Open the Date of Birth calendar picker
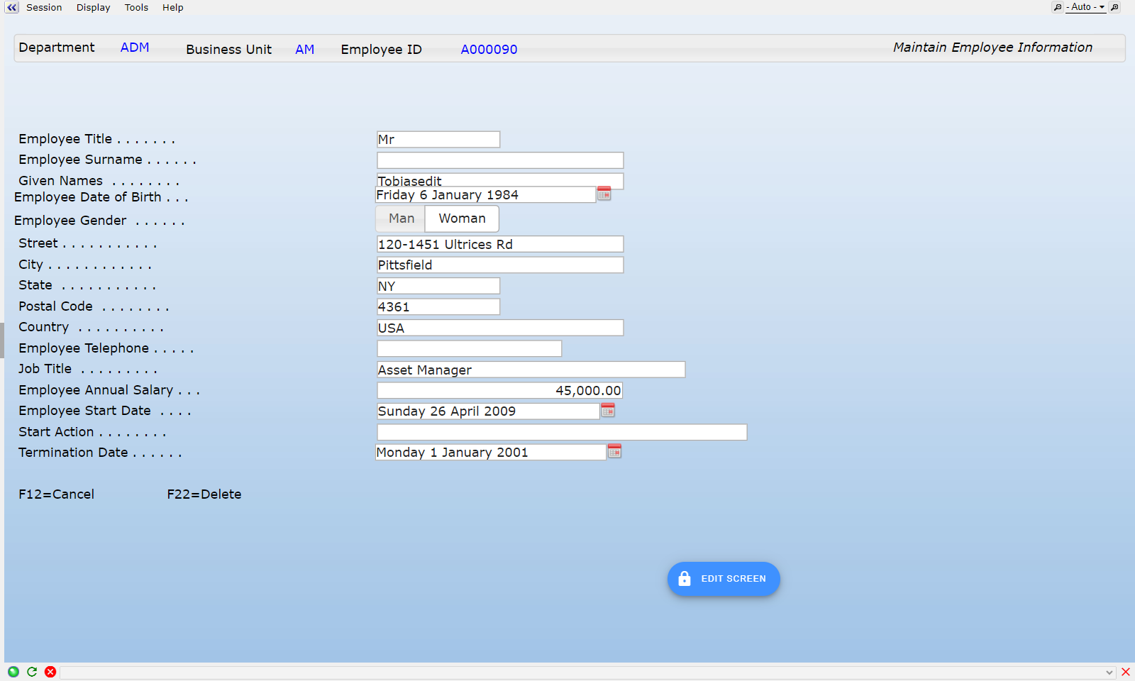The height and width of the screenshot is (681, 1135). click(x=604, y=194)
